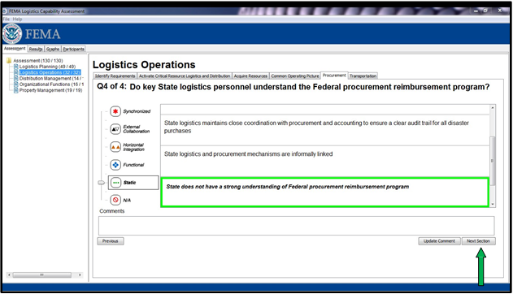Select the Functional rating icon
Viewport: 513px width, 294px height.
pos(115,165)
